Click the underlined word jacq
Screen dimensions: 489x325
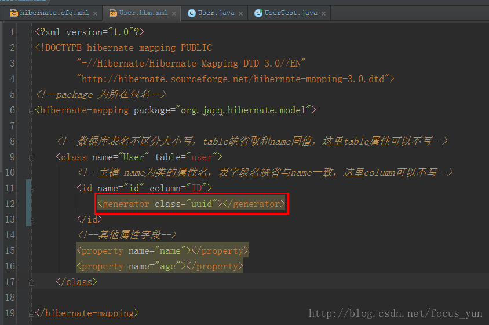[213, 110]
